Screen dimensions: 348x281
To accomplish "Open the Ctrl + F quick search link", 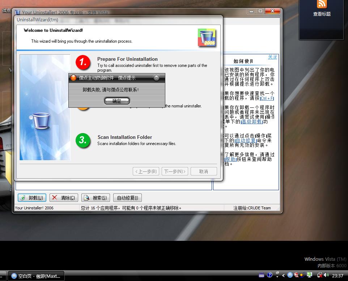I will click(267, 98).
